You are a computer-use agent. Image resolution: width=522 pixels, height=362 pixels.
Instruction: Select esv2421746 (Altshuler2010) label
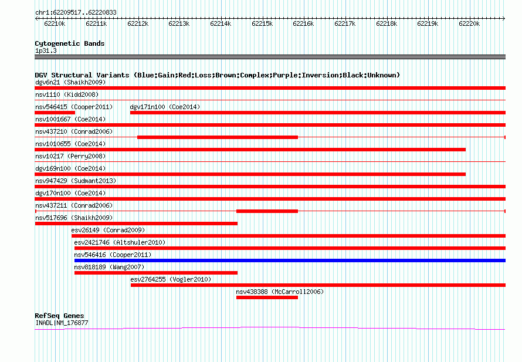point(120,242)
